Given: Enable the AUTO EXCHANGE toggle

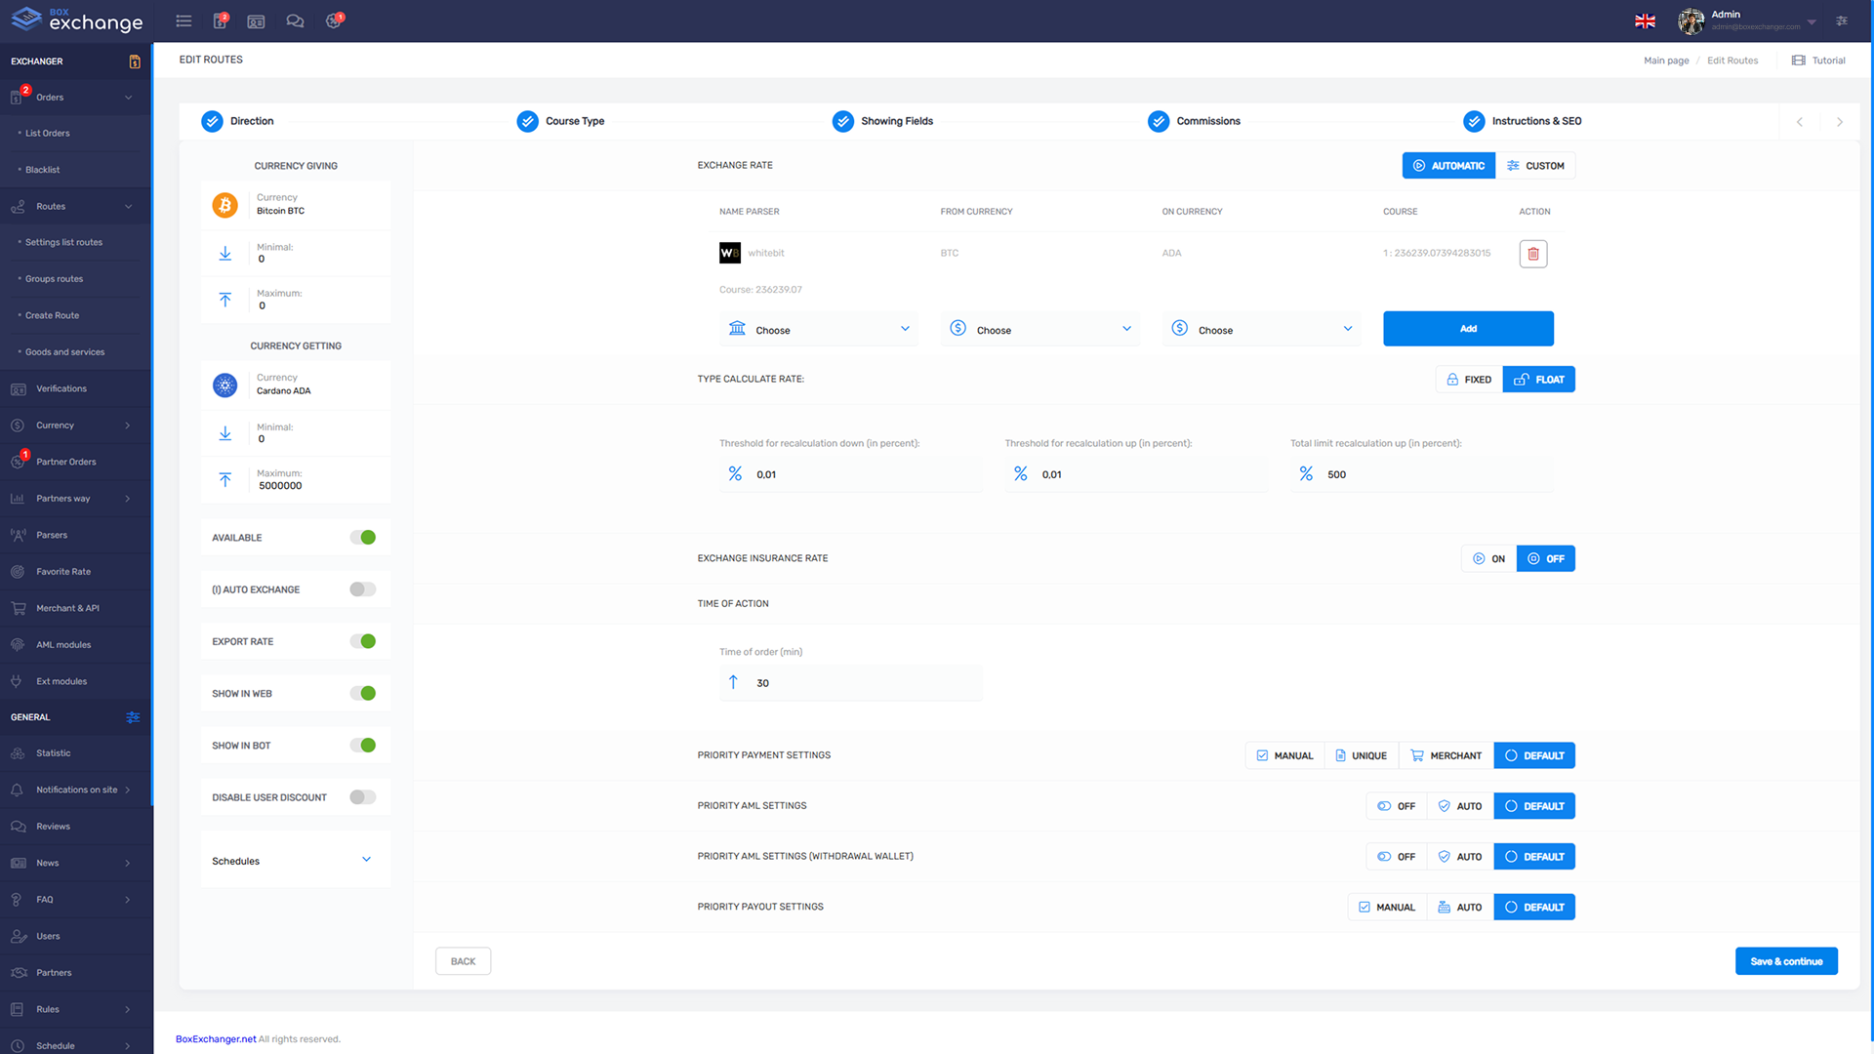Looking at the screenshot, I should pos(361,588).
